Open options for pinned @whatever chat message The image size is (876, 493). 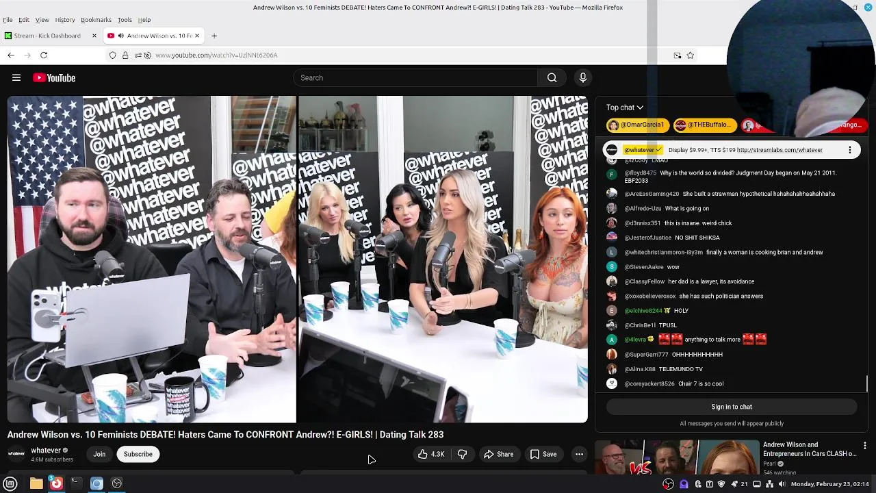tap(850, 150)
